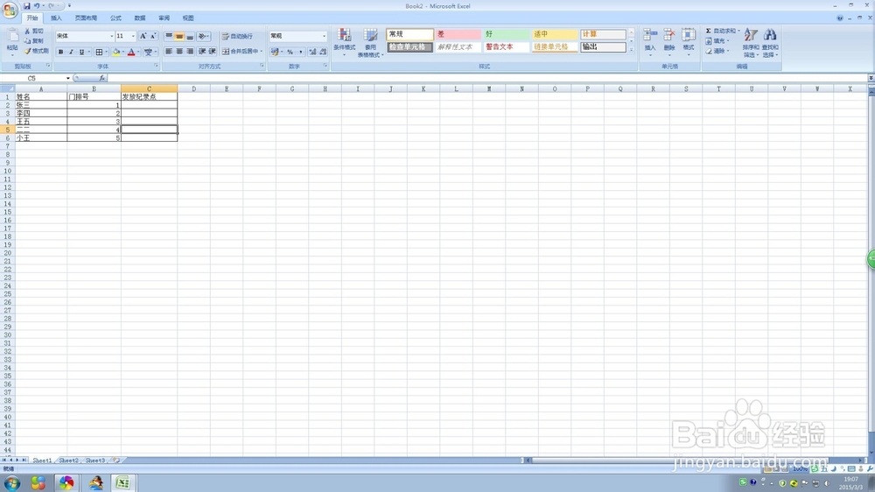Image resolution: width=875 pixels, height=492 pixels.
Task: Open the font size dropdown
Action: [133, 36]
